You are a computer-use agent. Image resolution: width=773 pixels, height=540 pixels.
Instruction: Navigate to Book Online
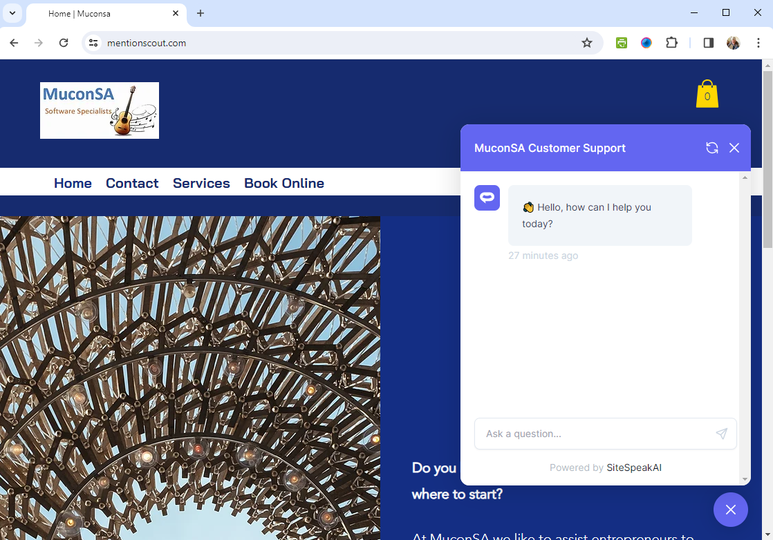click(x=283, y=183)
